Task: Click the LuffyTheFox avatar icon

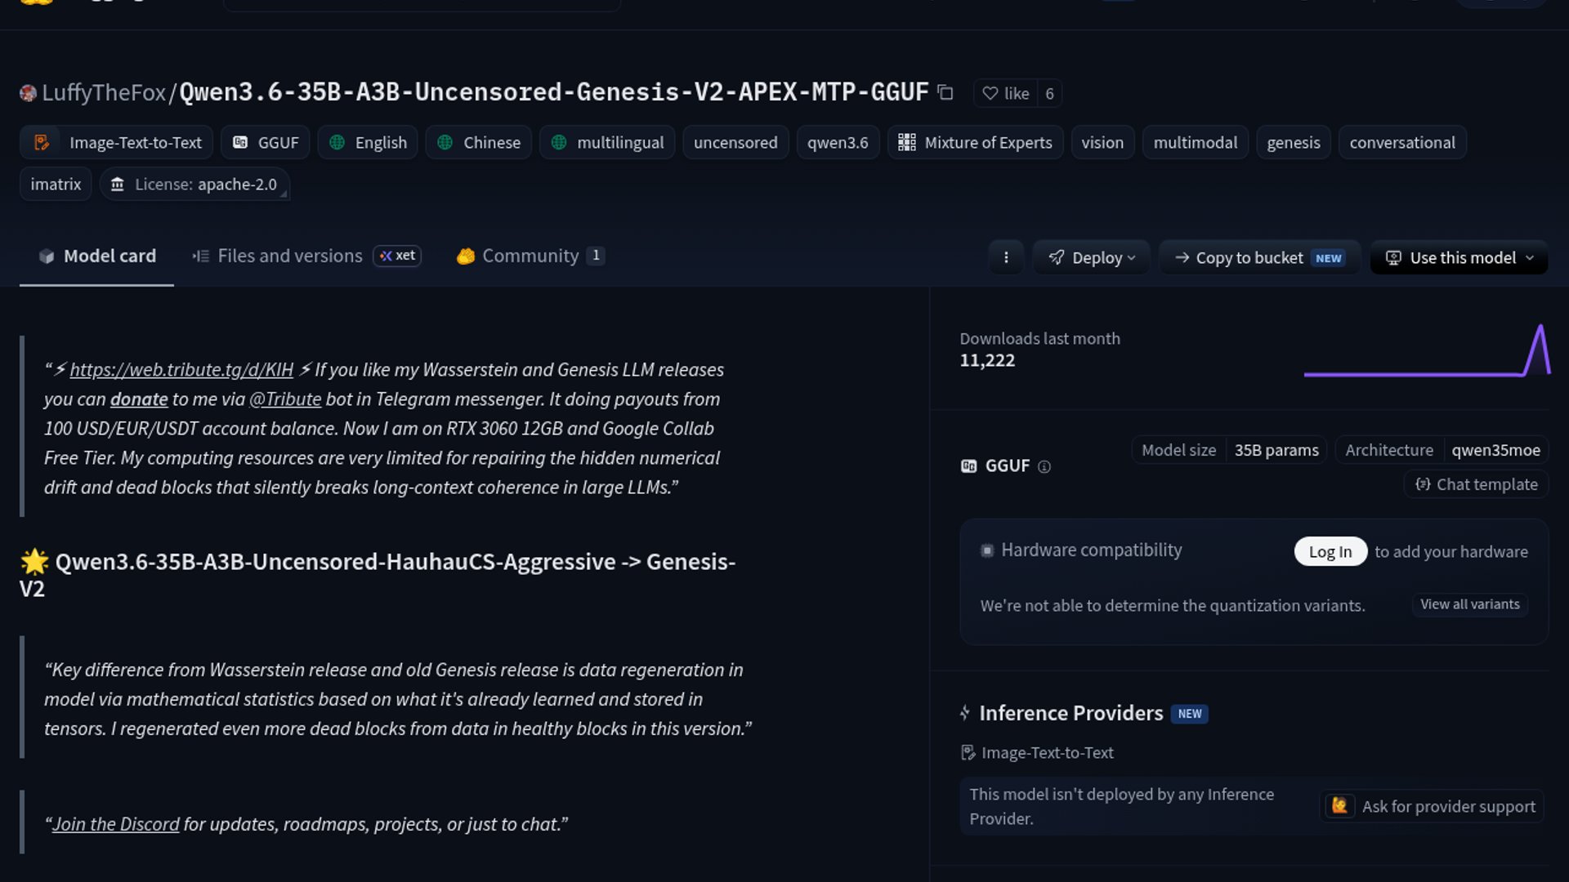Action: point(28,93)
